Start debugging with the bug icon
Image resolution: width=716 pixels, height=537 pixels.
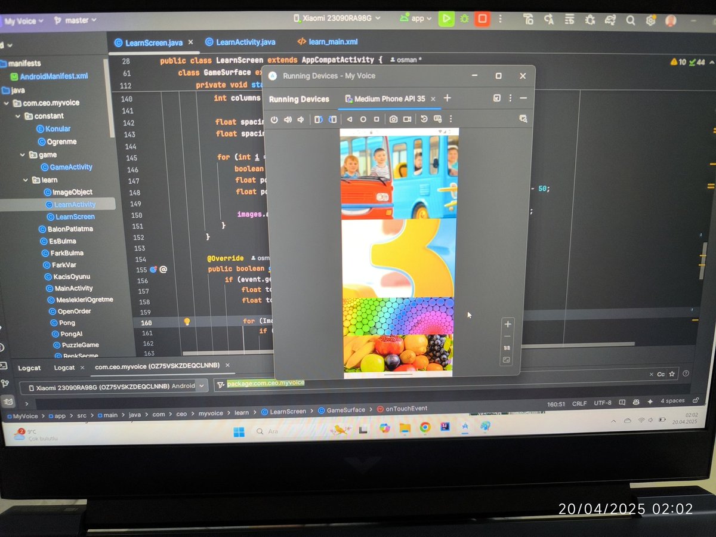point(464,18)
